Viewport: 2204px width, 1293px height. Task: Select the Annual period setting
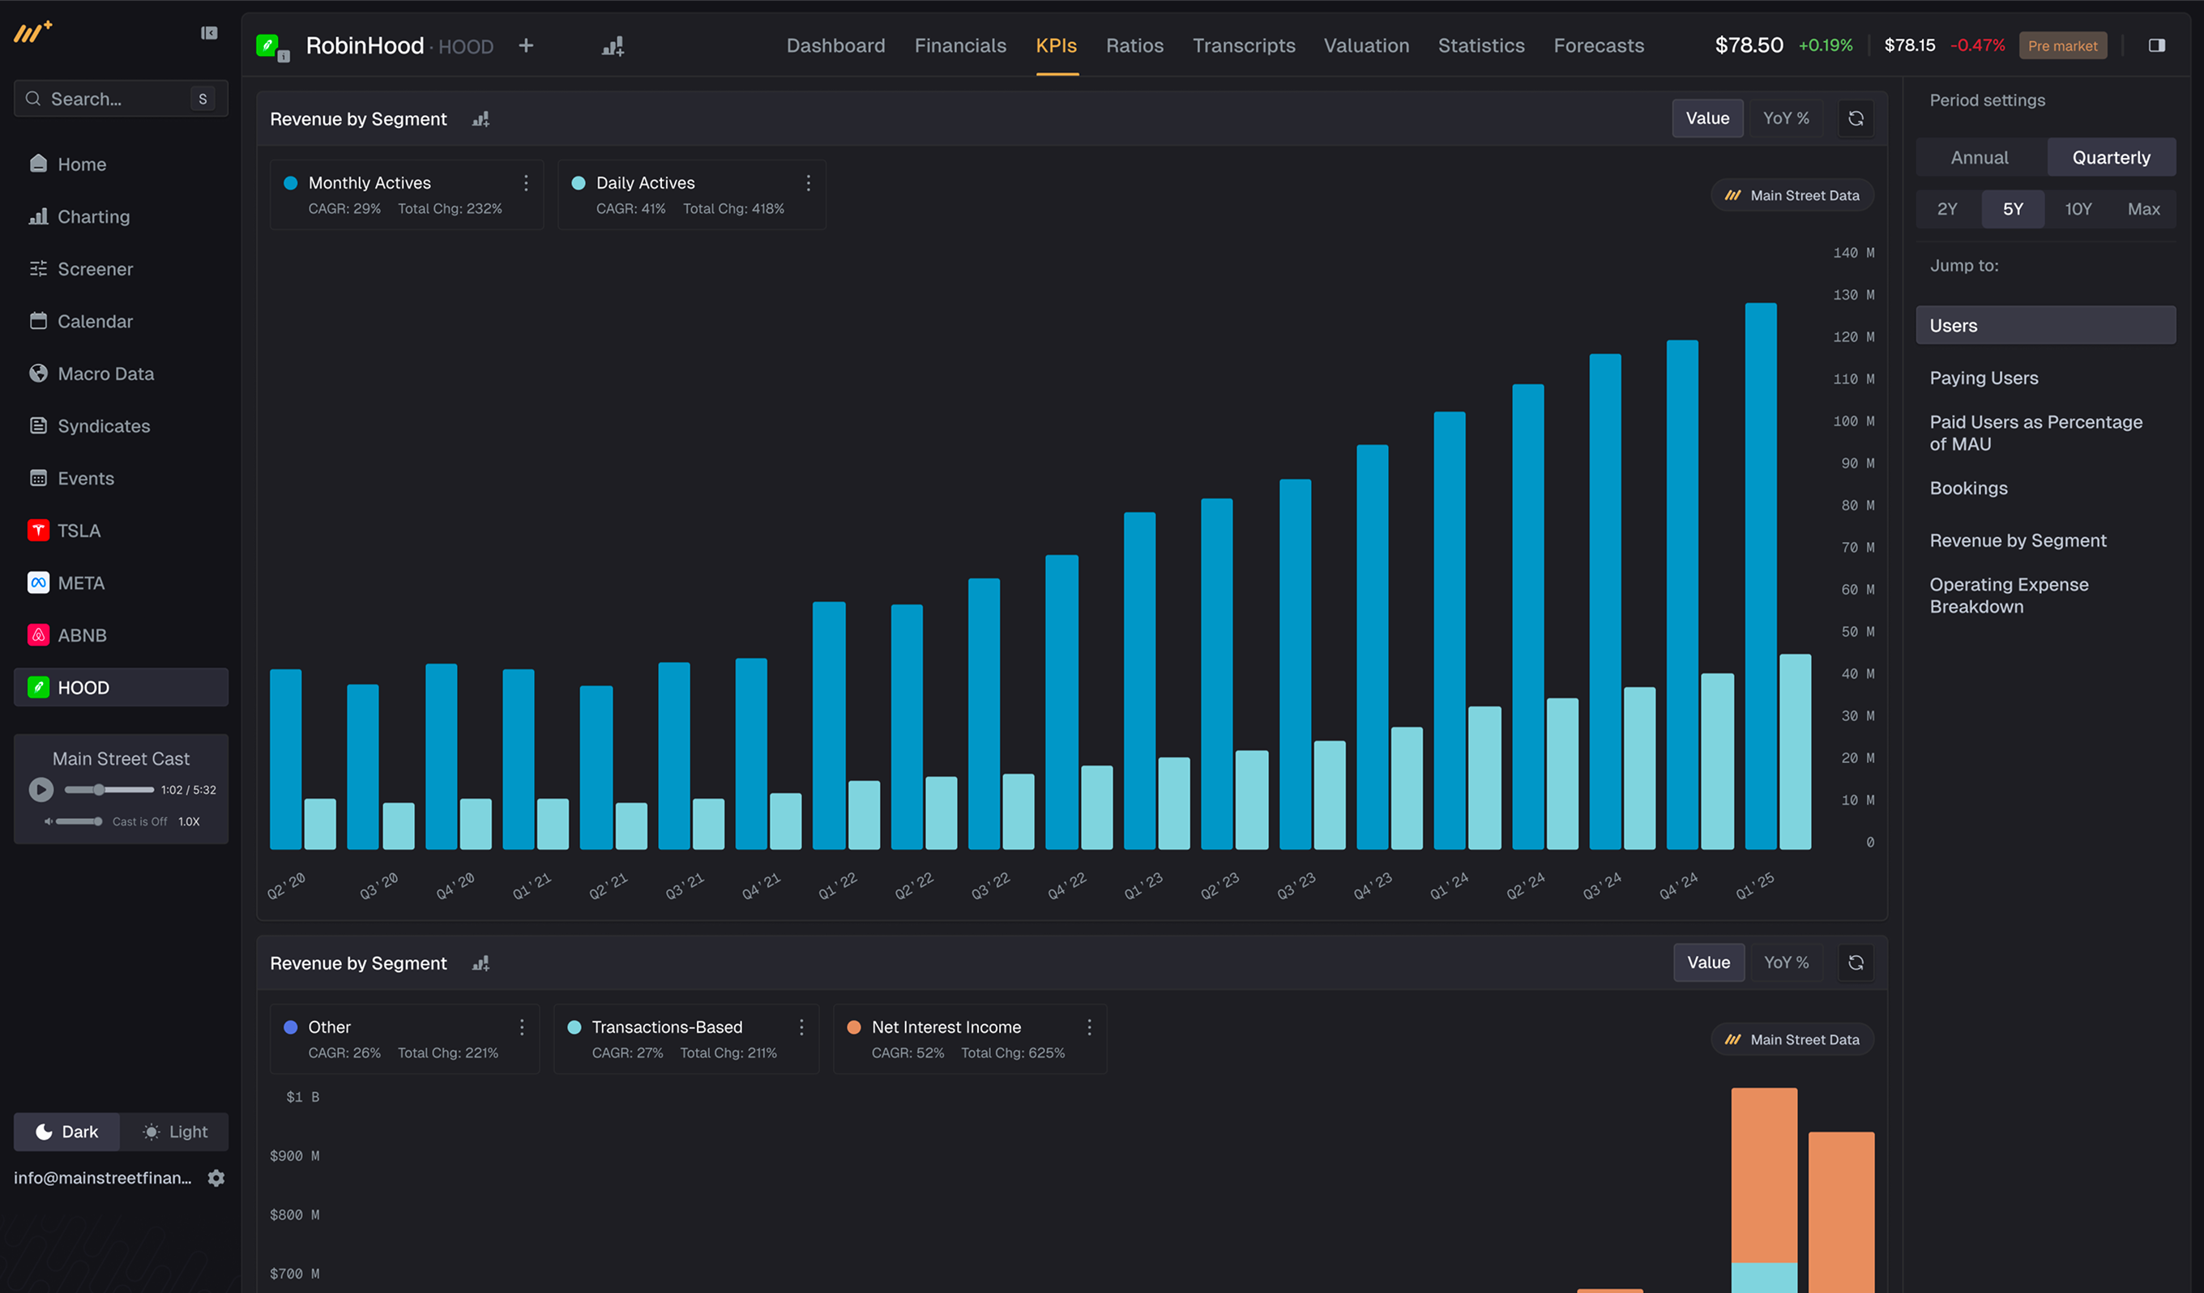point(1980,157)
